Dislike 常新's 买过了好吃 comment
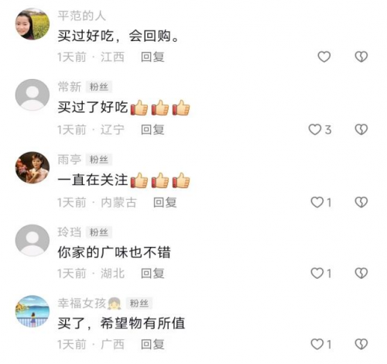387x364 pixels. click(361, 129)
